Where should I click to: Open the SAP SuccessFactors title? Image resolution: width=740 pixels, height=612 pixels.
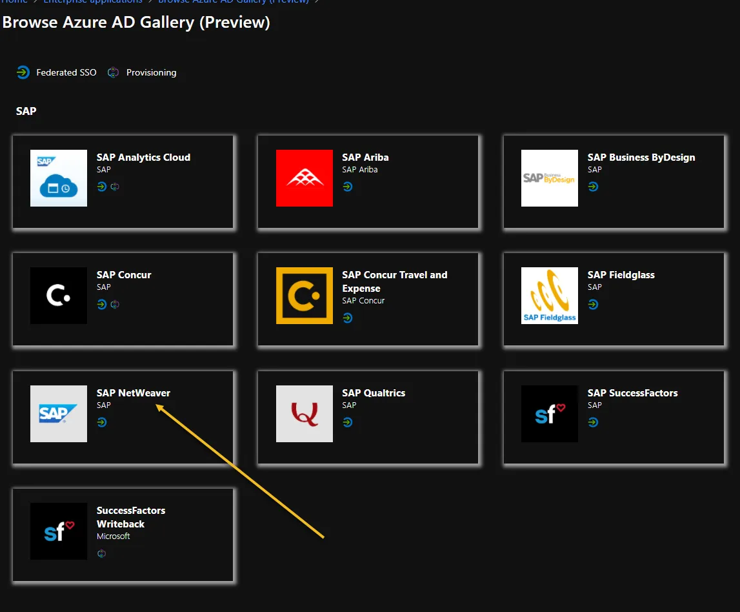[632, 393]
